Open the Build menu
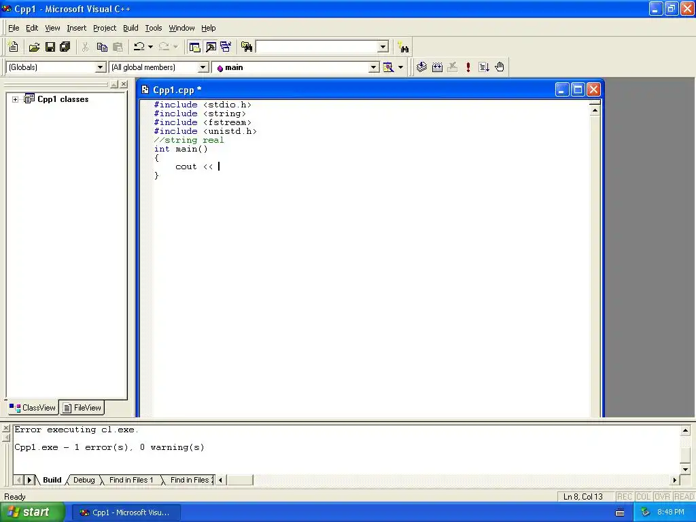The width and height of the screenshot is (696, 522). coord(130,28)
